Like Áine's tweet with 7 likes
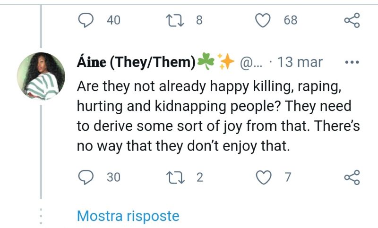The height and width of the screenshot is (228, 378). click(x=264, y=177)
